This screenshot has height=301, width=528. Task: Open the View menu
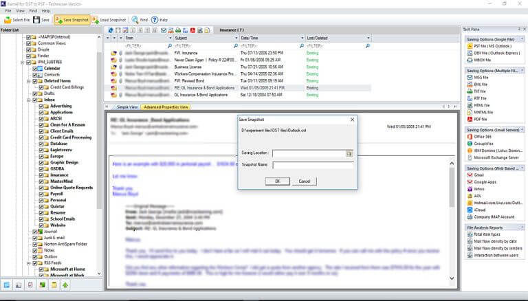(x=20, y=11)
